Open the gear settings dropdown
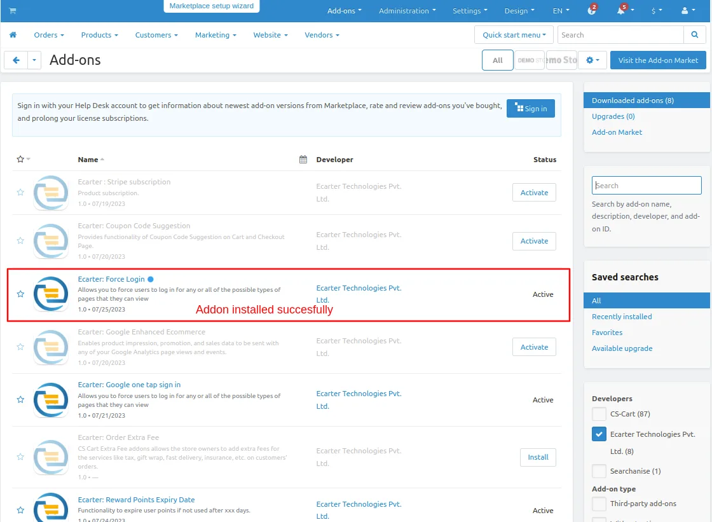This screenshot has width=712, height=522. [592, 60]
